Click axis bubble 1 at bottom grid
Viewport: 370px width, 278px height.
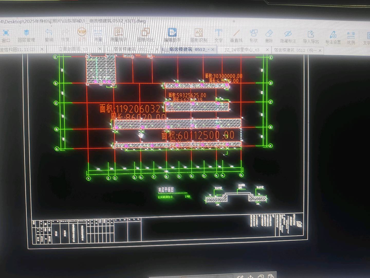(88, 178)
